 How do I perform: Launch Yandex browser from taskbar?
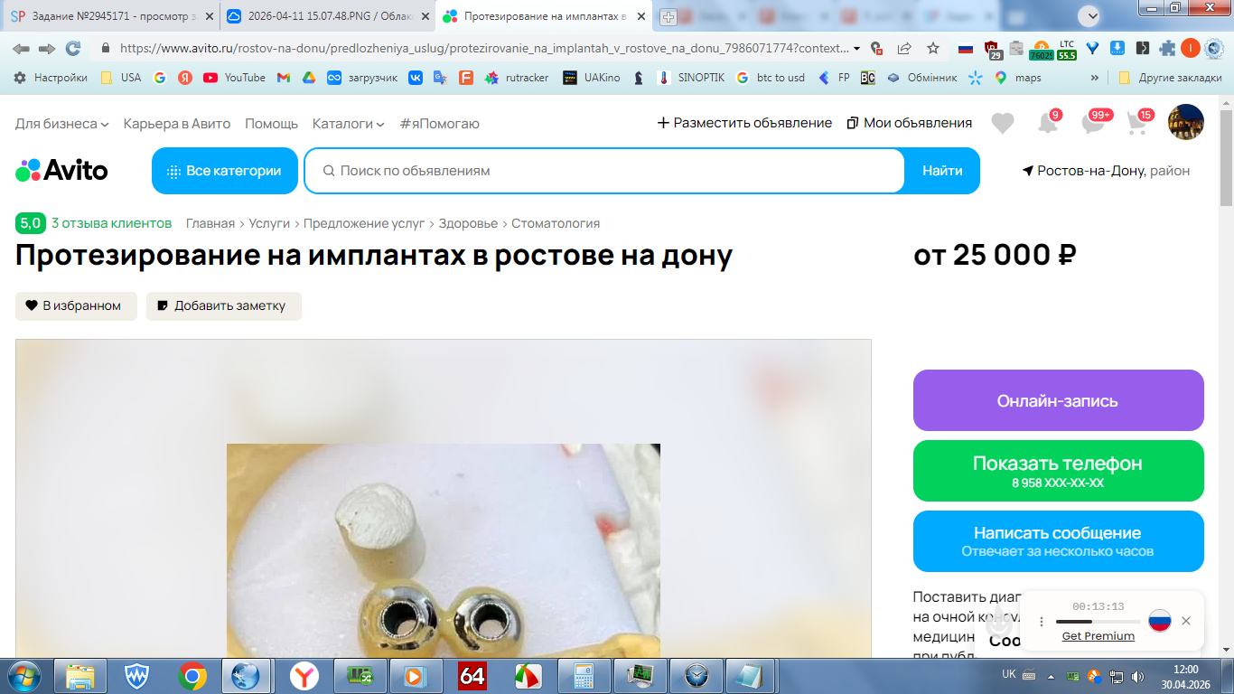pyautogui.click(x=304, y=676)
